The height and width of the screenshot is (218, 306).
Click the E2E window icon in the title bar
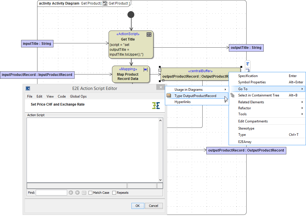tap(27, 88)
